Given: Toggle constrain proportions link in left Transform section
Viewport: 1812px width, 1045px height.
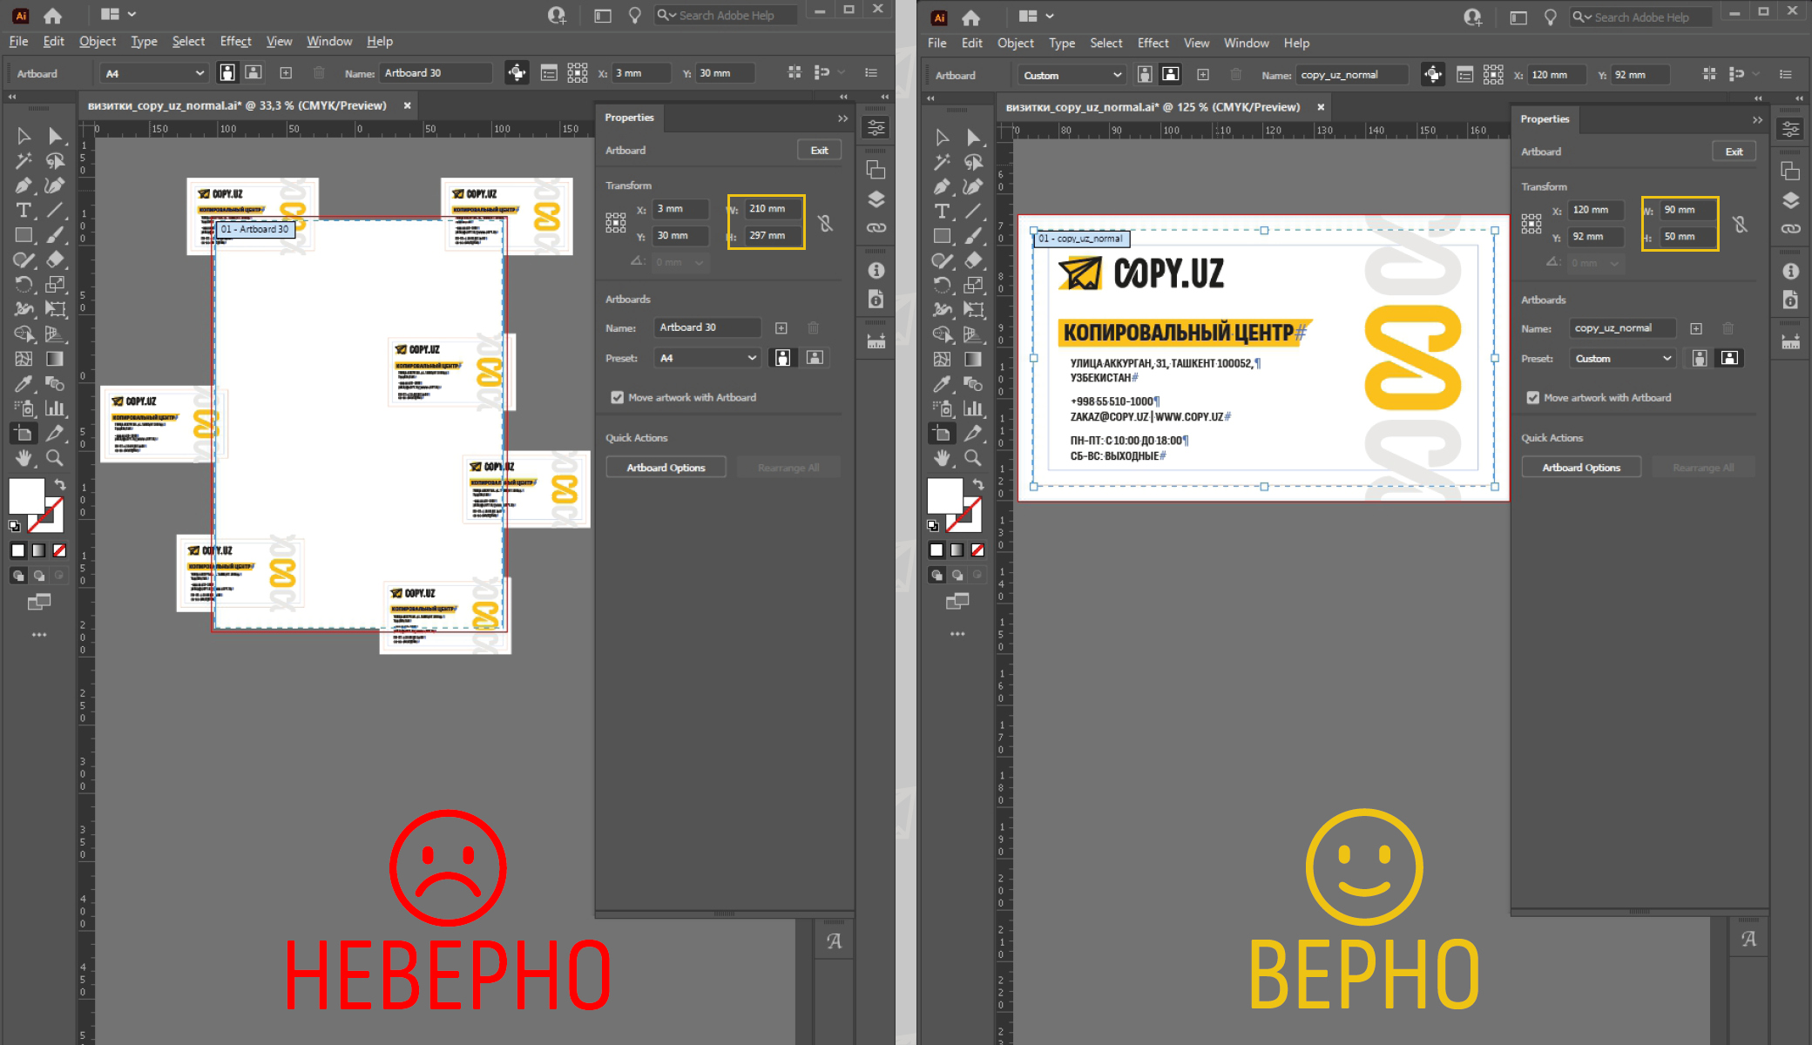Looking at the screenshot, I should click(826, 223).
